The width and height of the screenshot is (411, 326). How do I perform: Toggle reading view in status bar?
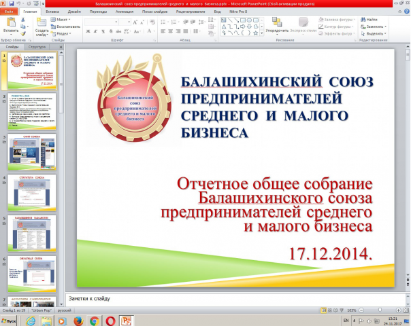click(x=335, y=310)
